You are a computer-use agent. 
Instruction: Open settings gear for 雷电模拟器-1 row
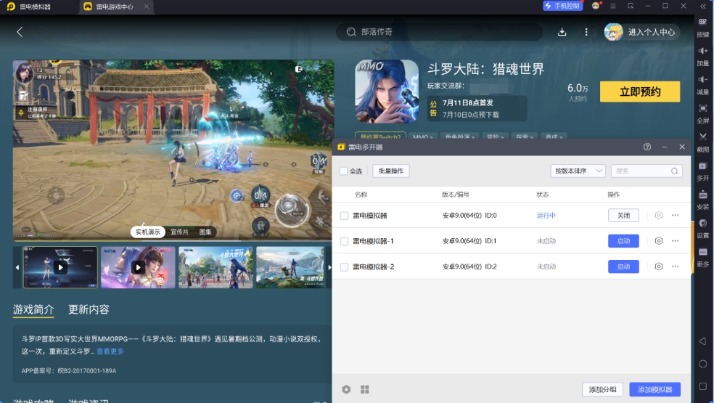(x=658, y=240)
